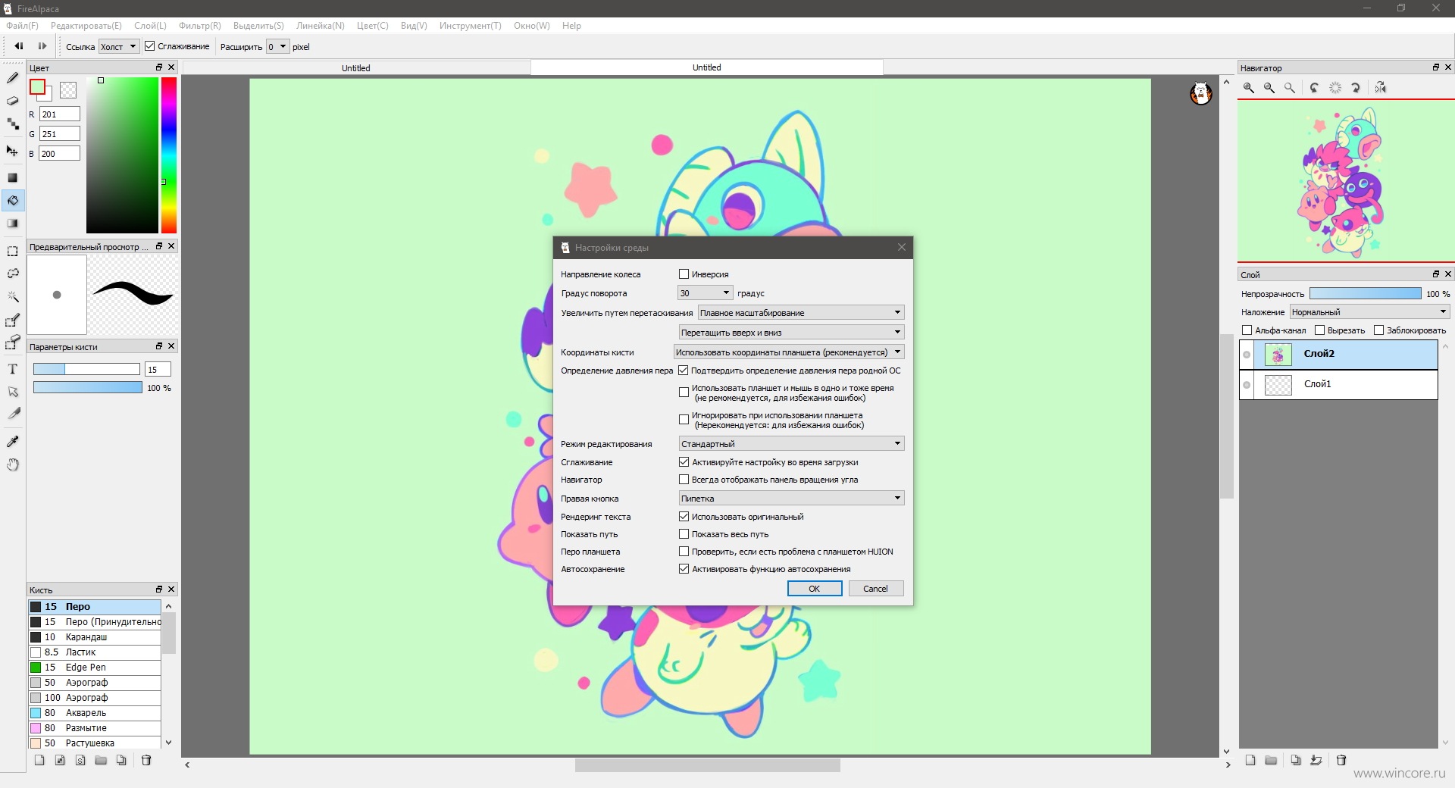The image size is (1455, 788).
Task: Toggle Активируйте настройку во время загрузки
Action: tap(684, 462)
